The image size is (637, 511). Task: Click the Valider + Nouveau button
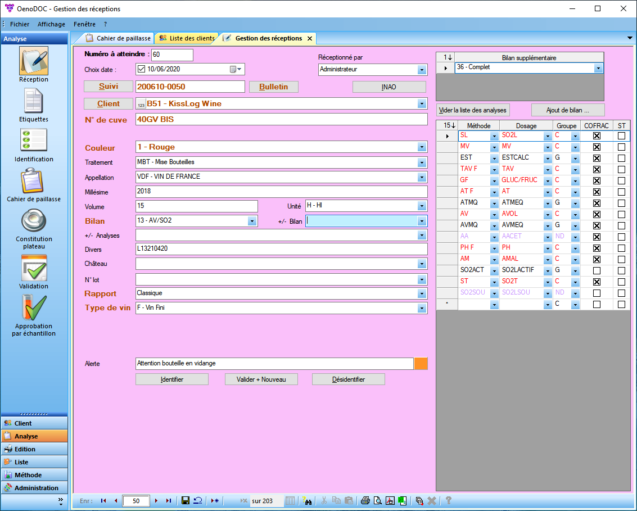tap(261, 379)
